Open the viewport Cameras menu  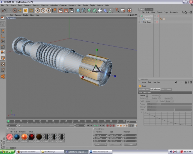[x=18, y=15]
